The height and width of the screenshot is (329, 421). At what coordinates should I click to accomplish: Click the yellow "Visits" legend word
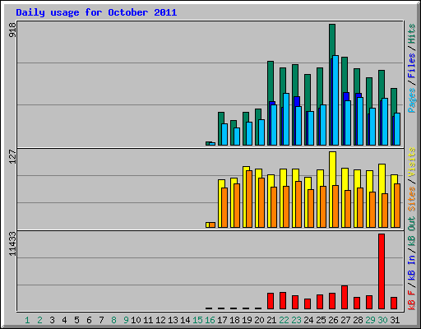(x=412, y=162)
